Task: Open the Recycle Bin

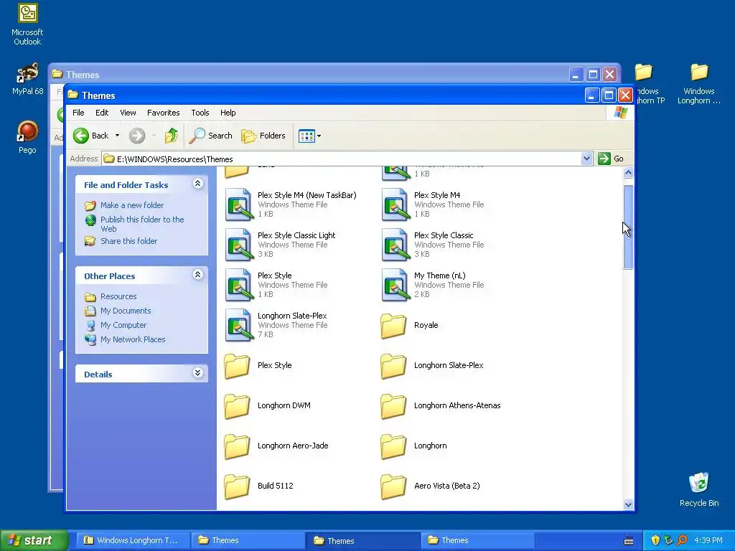Action: 699,489
